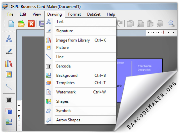183x133 pixels.
Task: Choose Barcode from the Drawing menu
Action: point(81,66)
